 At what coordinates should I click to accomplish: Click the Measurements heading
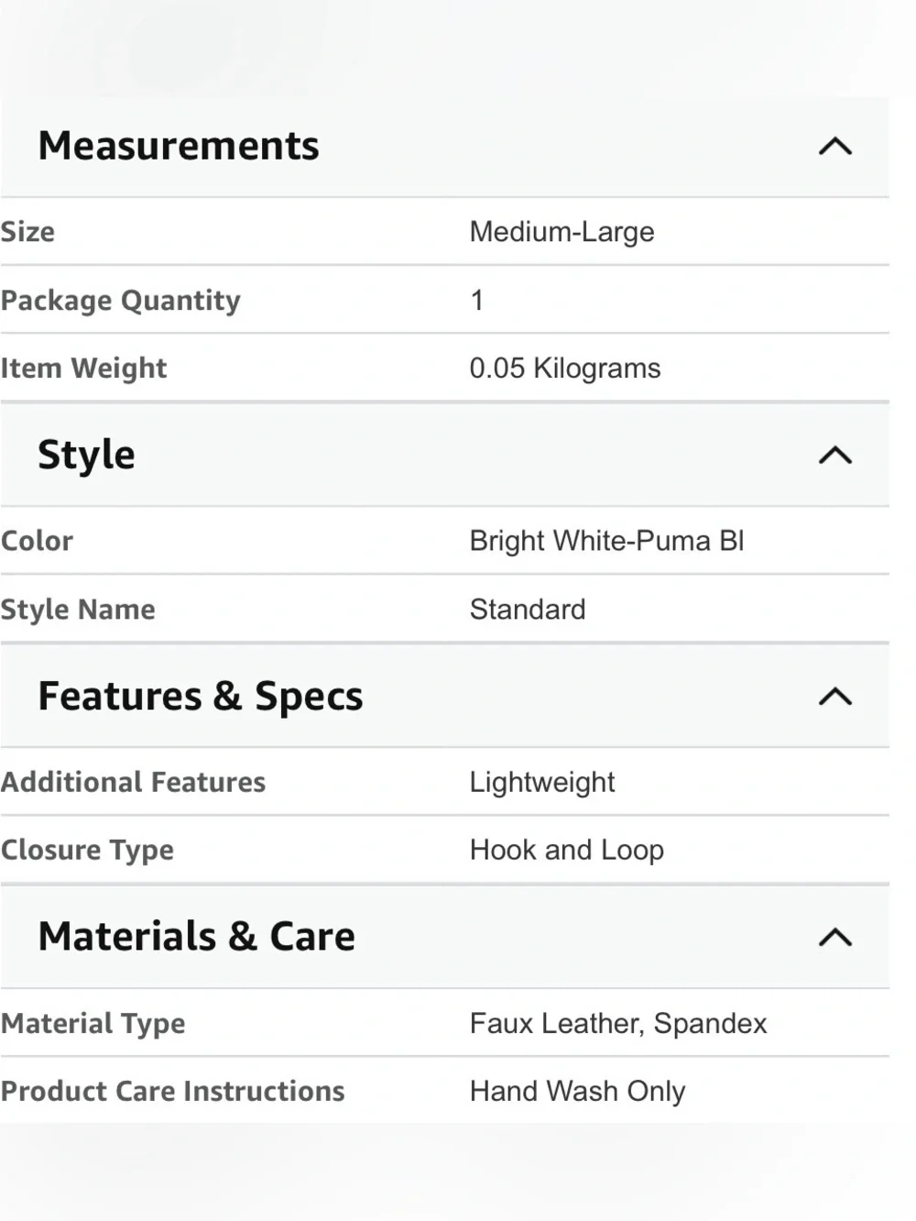[179, 146]
